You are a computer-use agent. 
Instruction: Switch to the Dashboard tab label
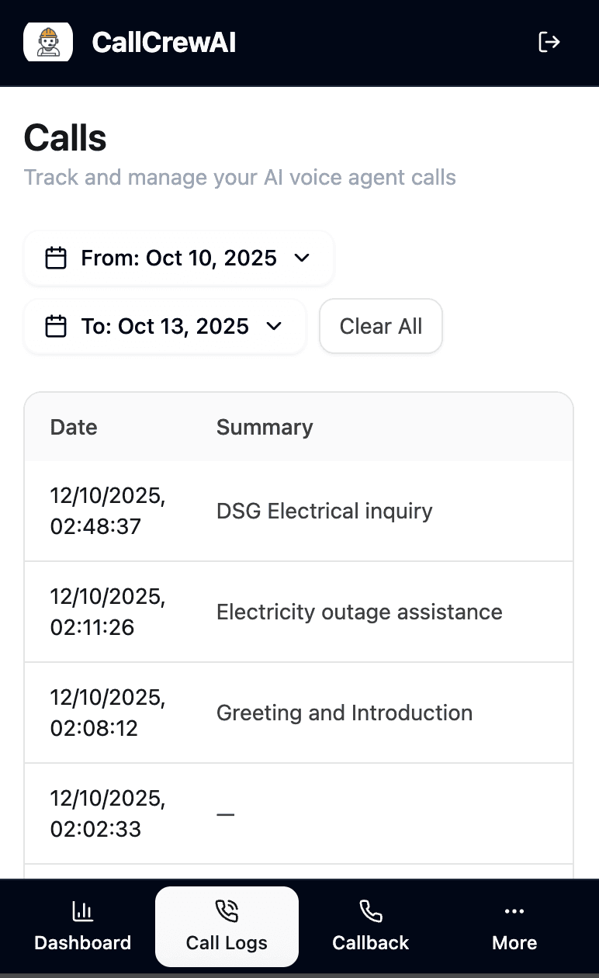click(82, 943)
